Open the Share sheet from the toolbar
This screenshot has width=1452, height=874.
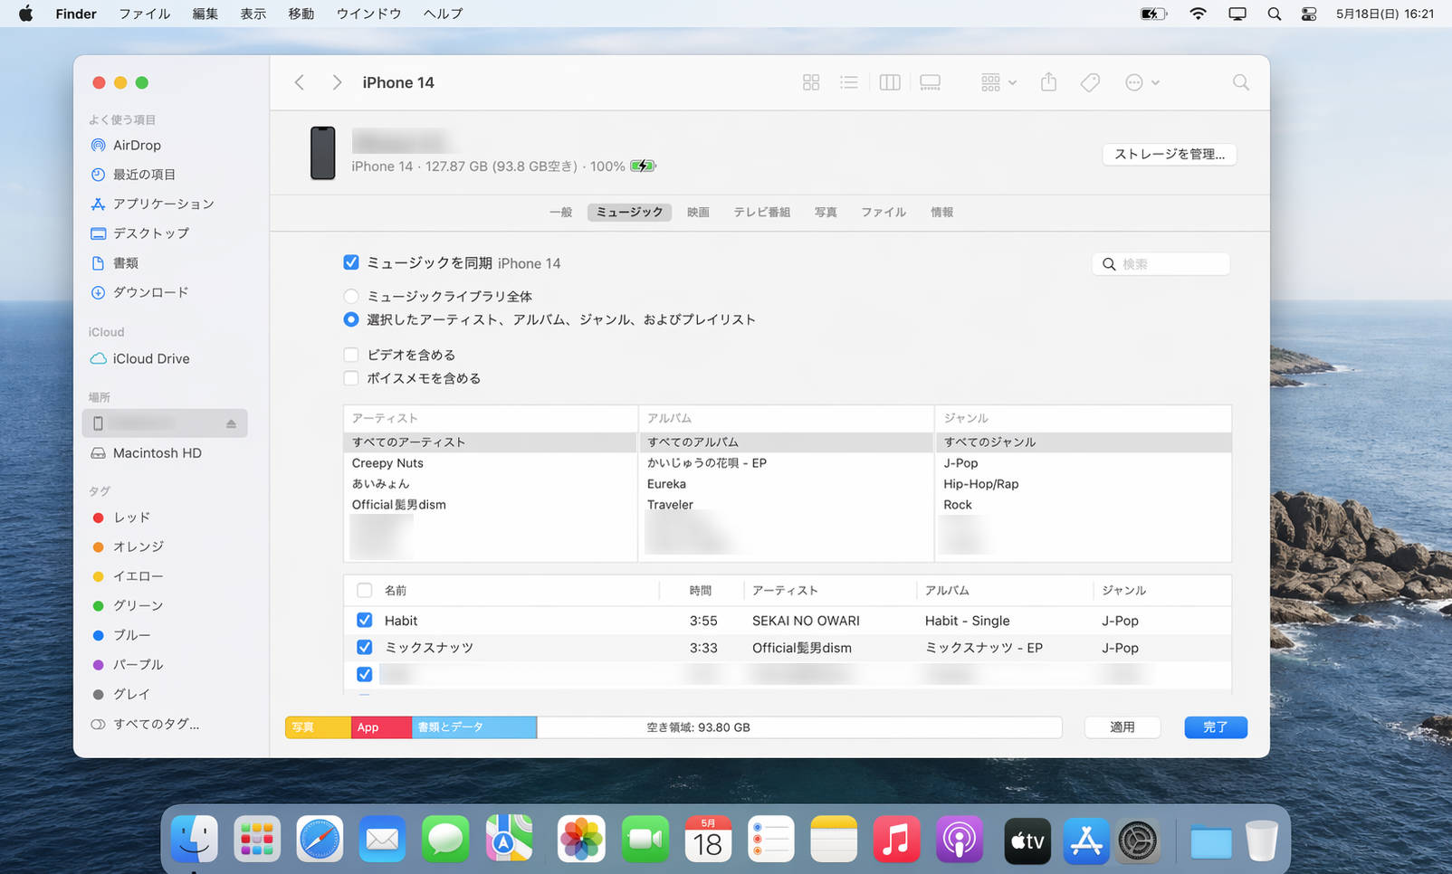click(1048, 81)
